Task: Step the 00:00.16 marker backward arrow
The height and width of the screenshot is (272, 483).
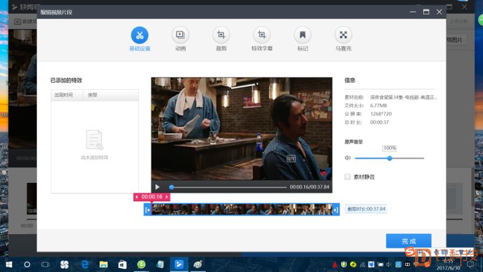Action: (x=137, y=197)
